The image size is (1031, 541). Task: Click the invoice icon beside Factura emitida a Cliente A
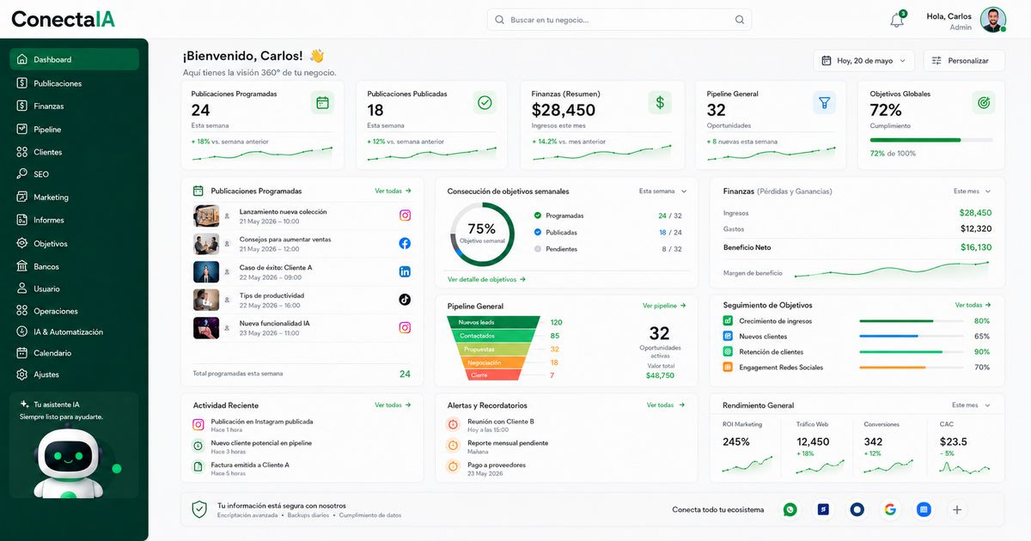point(198,467)
